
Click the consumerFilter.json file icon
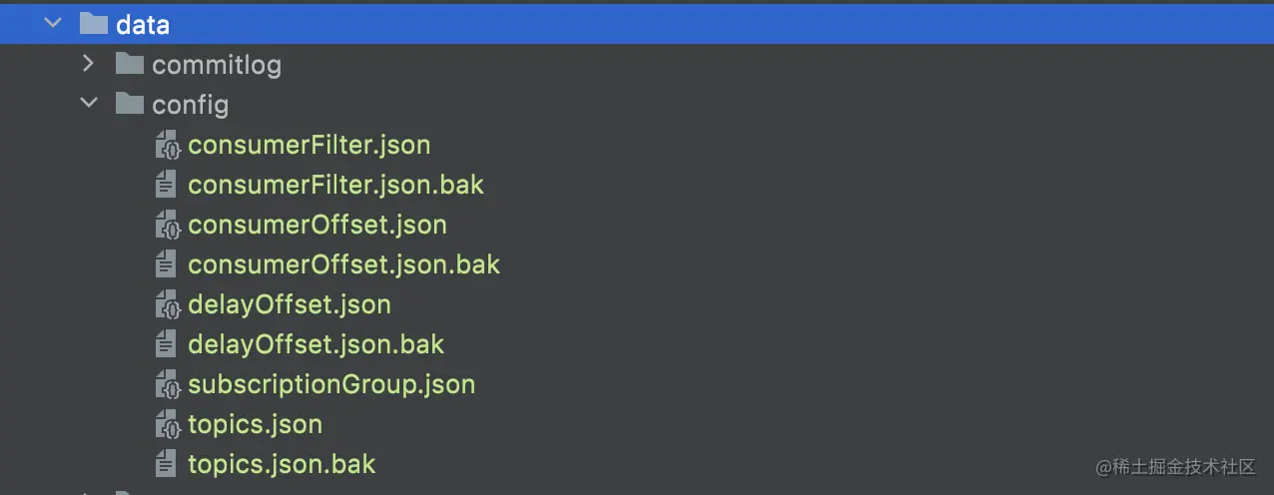[167, 145]
